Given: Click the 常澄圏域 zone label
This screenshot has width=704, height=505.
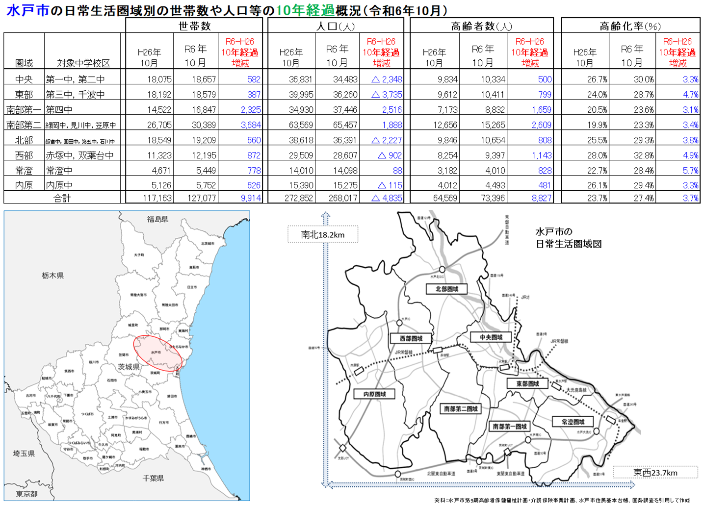Looking at the screenshot, I should [x=573, y=422].
